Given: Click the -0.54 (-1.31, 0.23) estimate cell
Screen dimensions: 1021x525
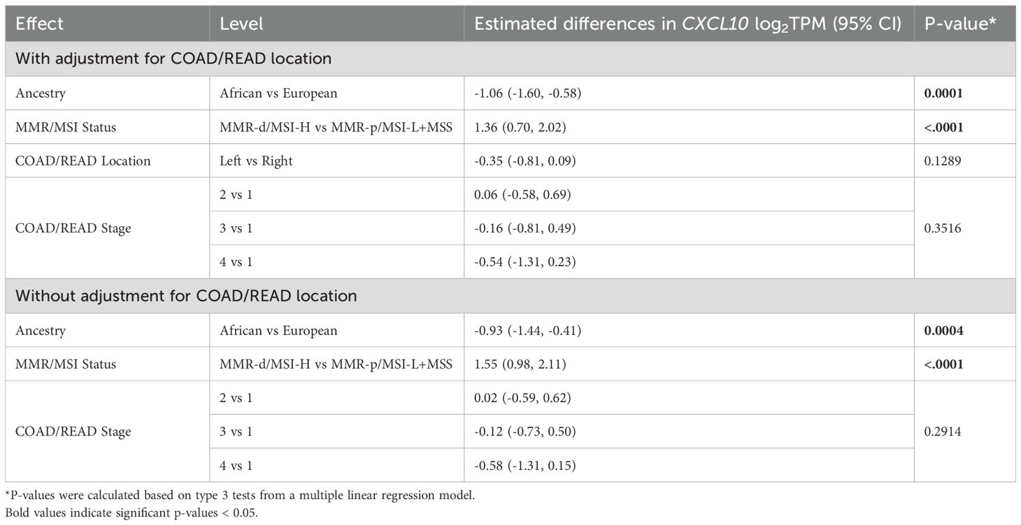Looking at the screenshot, I should (524, 262).
